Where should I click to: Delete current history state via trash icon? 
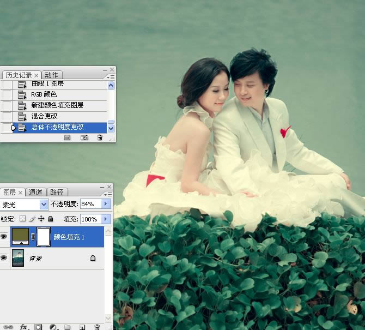(x=100, y=138)
